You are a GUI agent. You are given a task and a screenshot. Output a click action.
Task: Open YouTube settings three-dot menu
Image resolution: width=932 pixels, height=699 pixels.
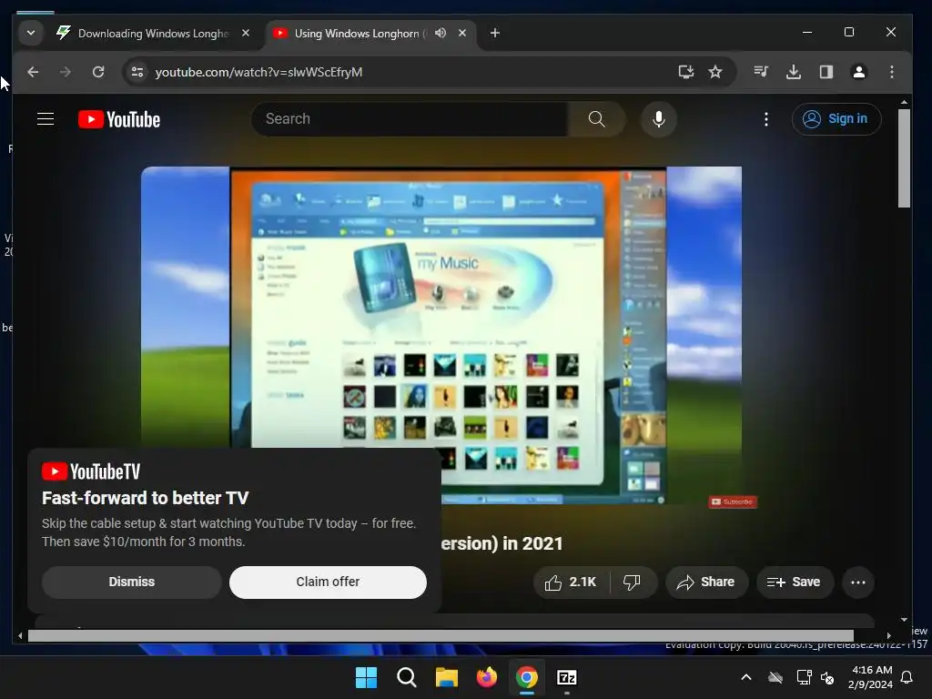[766, 119]
